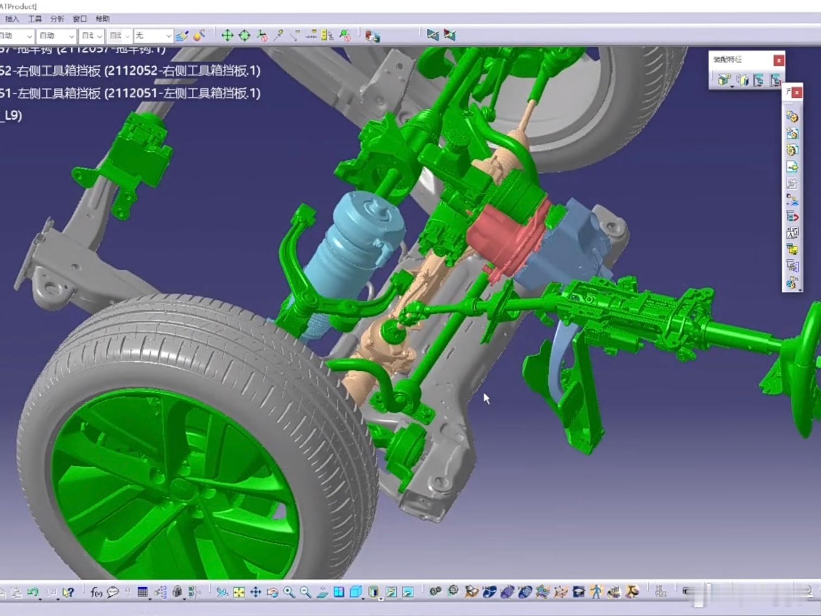Expand the dropdown arrow beside the shading cube icon

click(364, 598)
